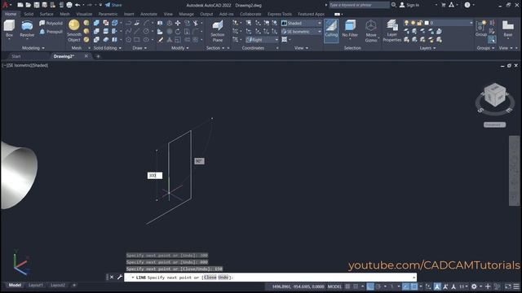Click the Move tool in Modify panel
Image resolution: width=522 pixels, height=293 pixels.
coord(178,23)
